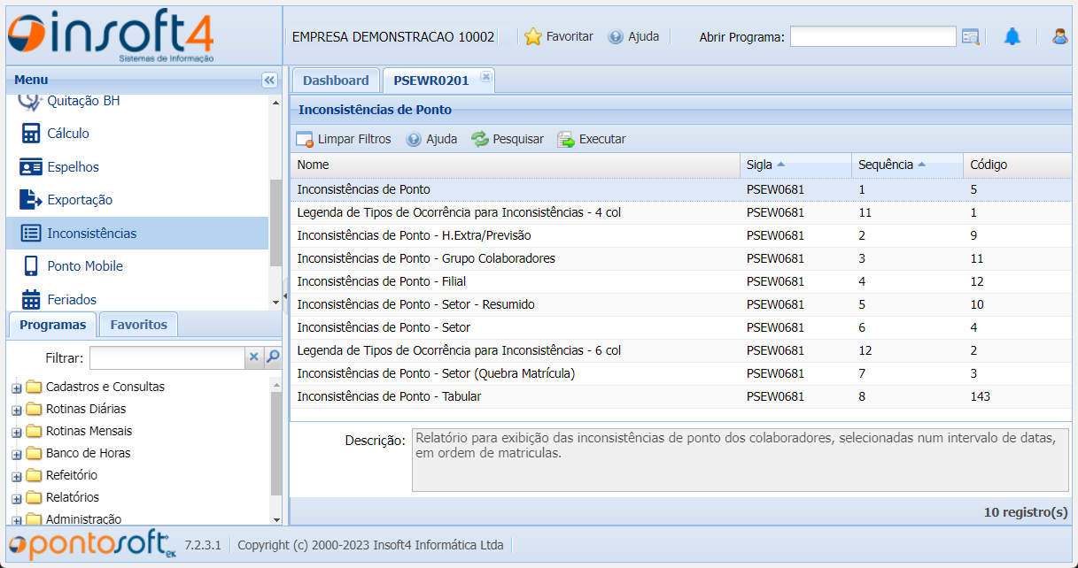Sort by the Sequência column header
Viewport: 1078px width, 568px height.
click(886, 165)
